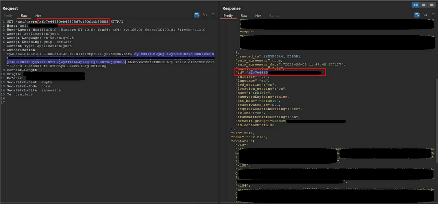Click the "passwordExpiring":false line
This screenshot has width=438, height=204.
pyautogui.click(x=262, y=97)
